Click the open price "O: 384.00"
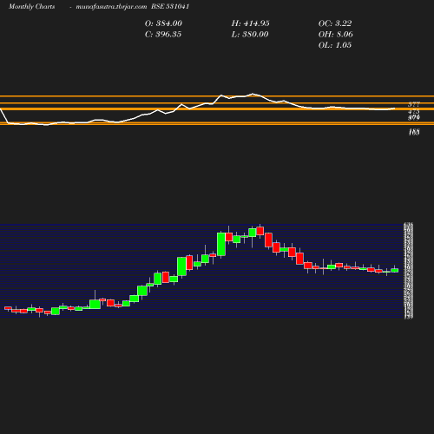Image resolution: width=434 pixels, height=434 pixels. [x=163, y=23]
